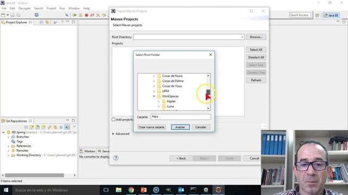Click the Carpeta text field
The image size is (348, 195).
[x=181, y=117]
